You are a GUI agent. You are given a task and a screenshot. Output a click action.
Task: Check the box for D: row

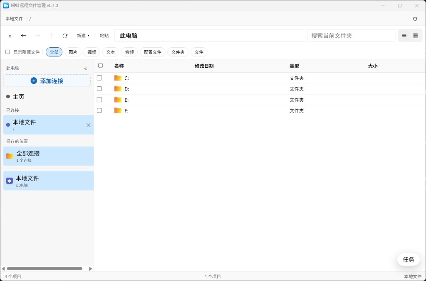point(99,88)
